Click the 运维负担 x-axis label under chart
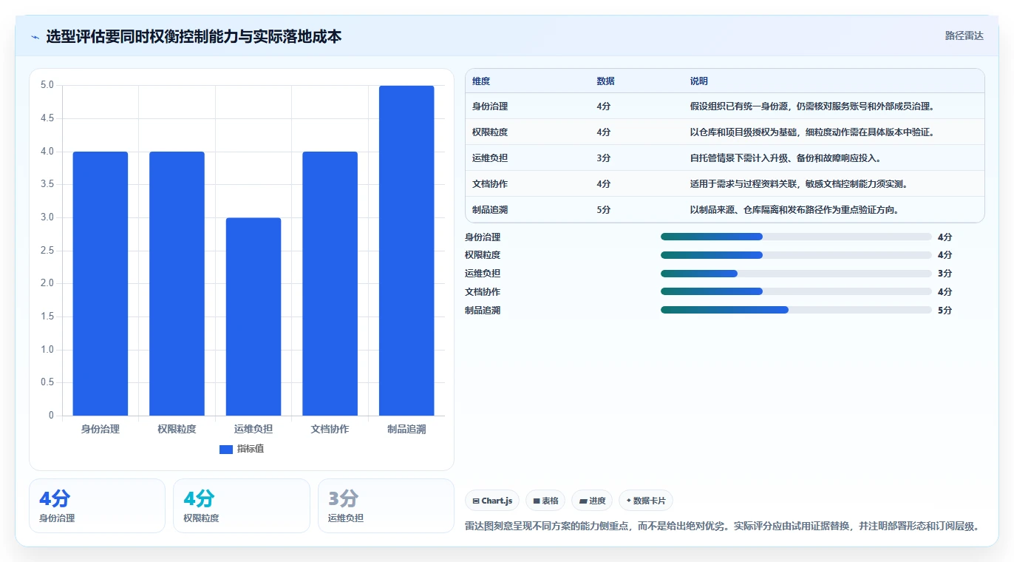The image size is (1014, 562). (253, 429)
